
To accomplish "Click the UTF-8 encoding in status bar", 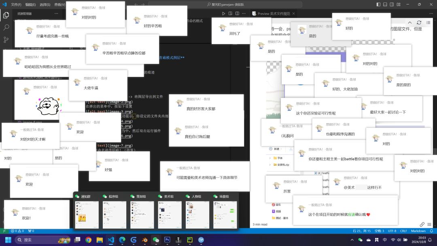I will (392, 231).
